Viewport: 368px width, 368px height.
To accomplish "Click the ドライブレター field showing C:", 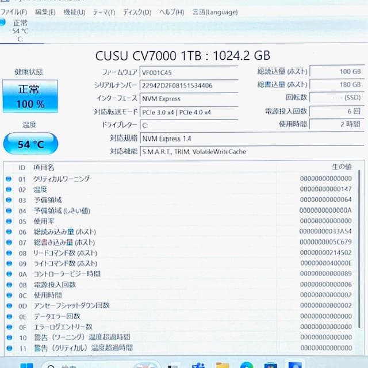I will click(189, 125).
